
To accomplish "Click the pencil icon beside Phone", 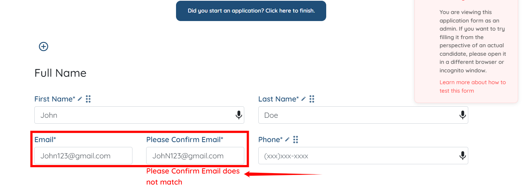I will (287, 140).
